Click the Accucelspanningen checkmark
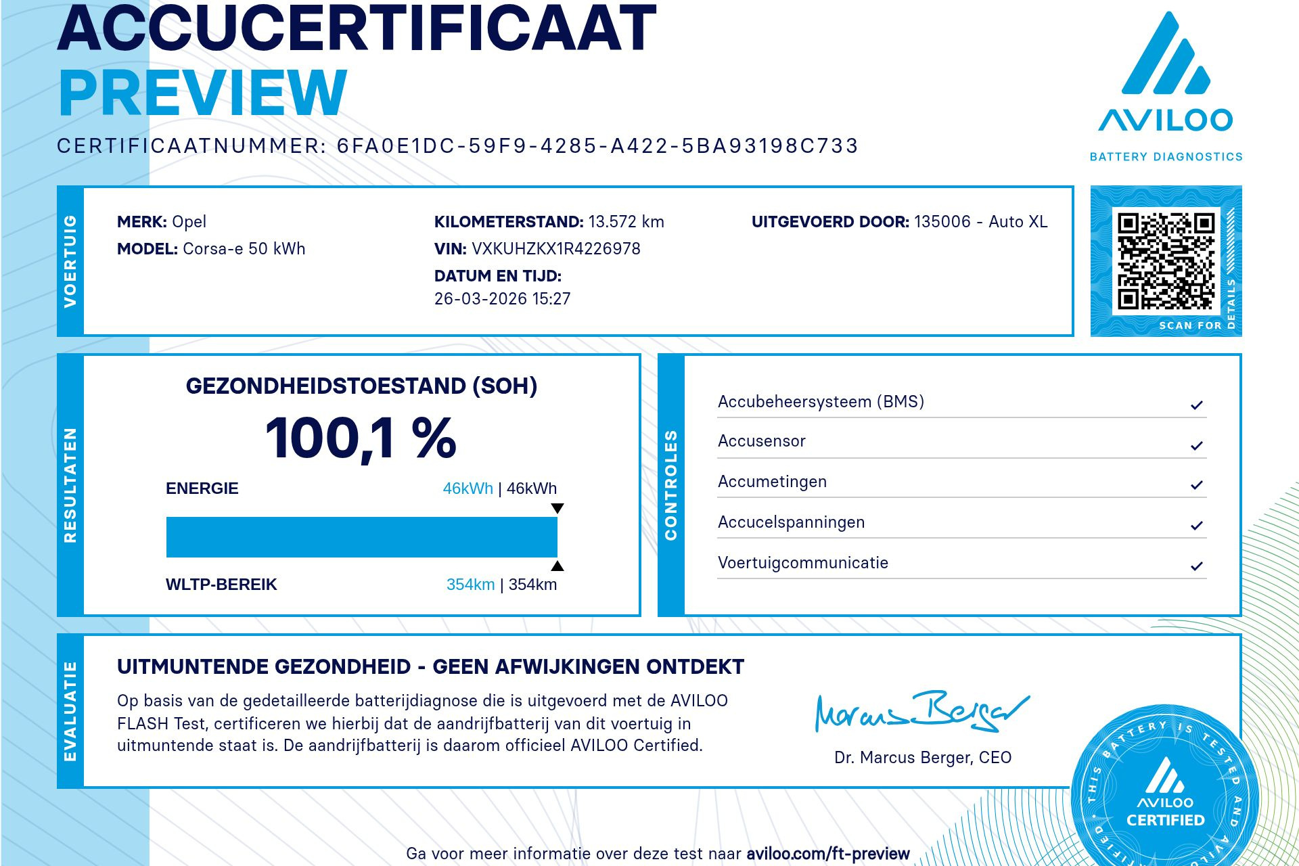The height and width of the screenshot is (866, 1299). pos(1196,526)
